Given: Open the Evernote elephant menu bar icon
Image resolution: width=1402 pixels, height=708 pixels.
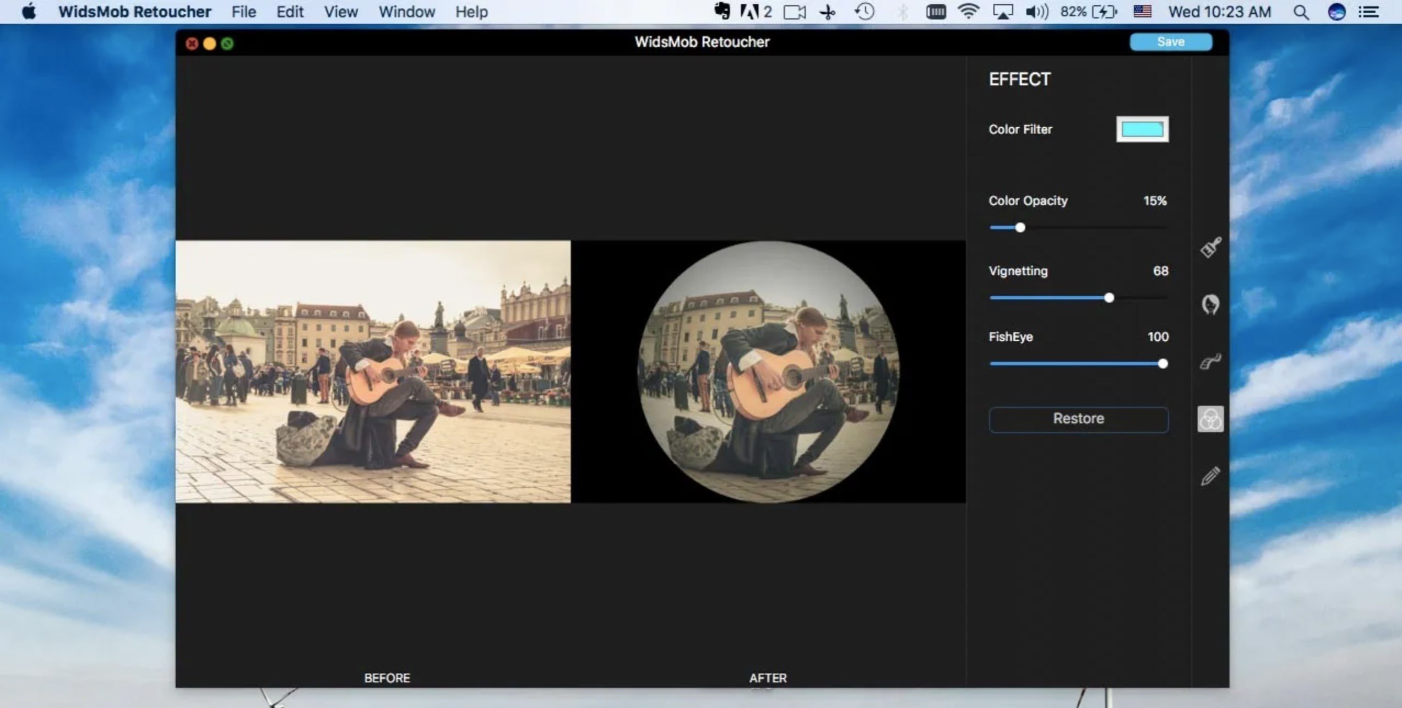Looking at the screenshot, I should point(721,12).
